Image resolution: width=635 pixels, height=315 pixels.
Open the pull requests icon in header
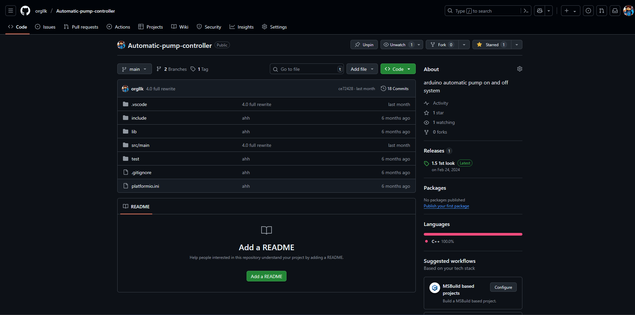coord(602,11)
